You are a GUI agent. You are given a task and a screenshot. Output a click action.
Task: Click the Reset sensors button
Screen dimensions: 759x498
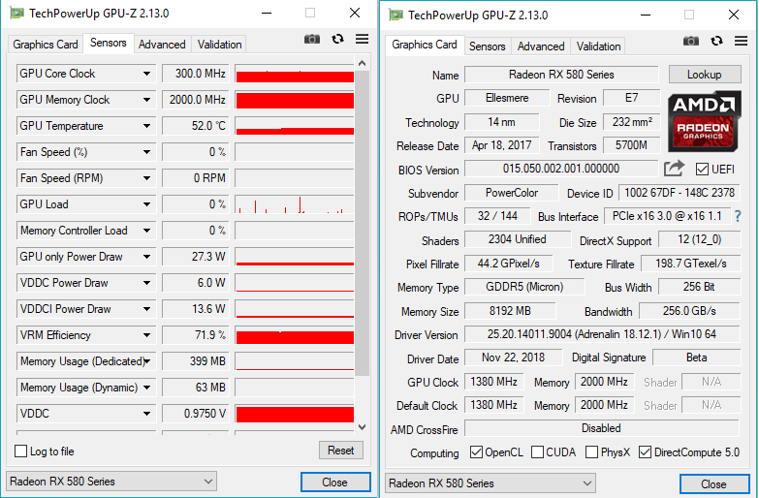point(341,451)
